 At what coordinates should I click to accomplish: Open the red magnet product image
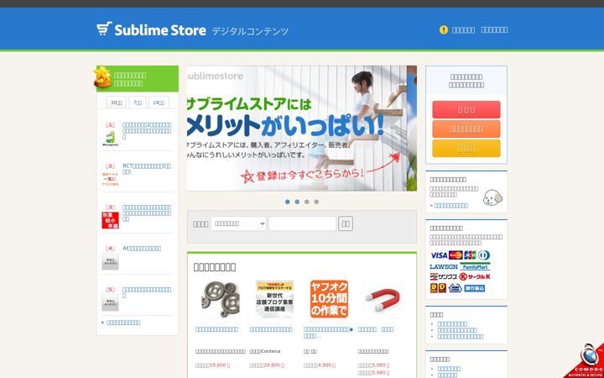(383, 299)
